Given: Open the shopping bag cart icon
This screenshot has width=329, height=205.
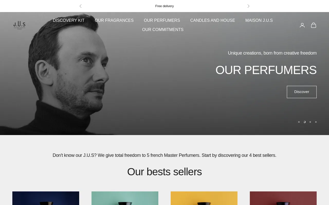Looking at the screenshot, I should click(x=314, y=25).
